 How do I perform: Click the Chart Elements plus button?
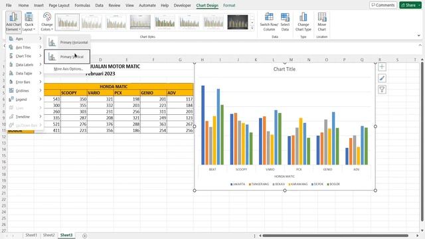pyautogui.click(x=382, y=67)
